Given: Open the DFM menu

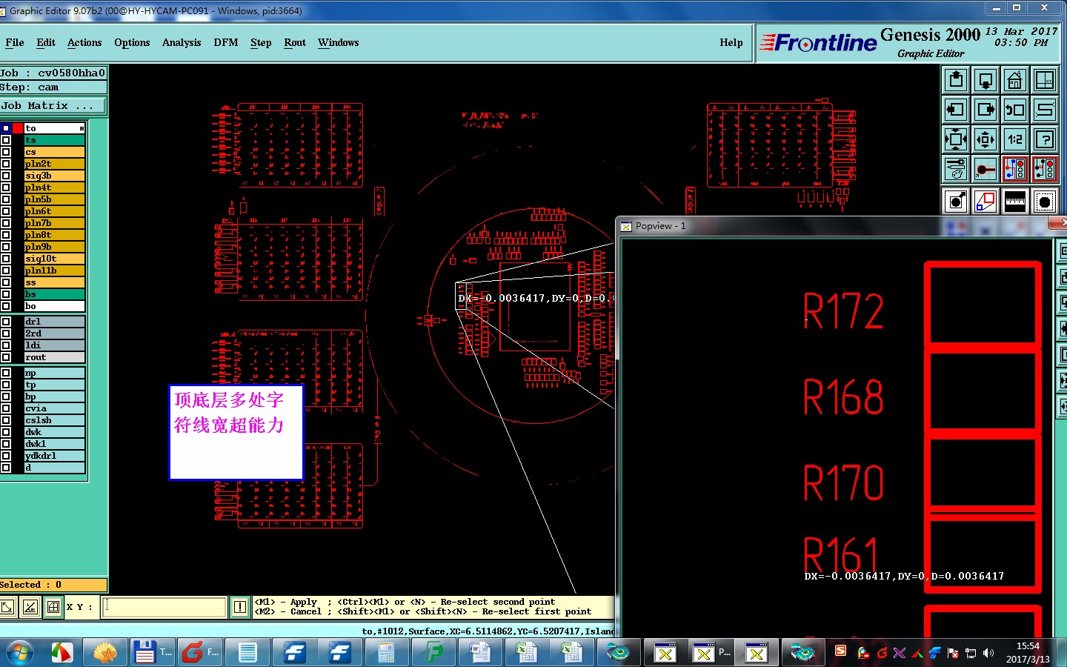Looking at the screenshot, I should point(226,42).
